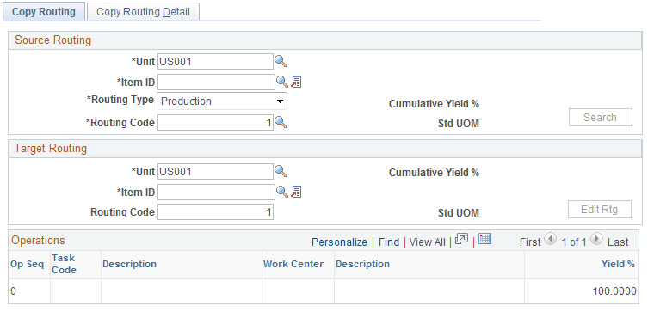Focus Target Routing Item ID field

click(x=216, y=193)
